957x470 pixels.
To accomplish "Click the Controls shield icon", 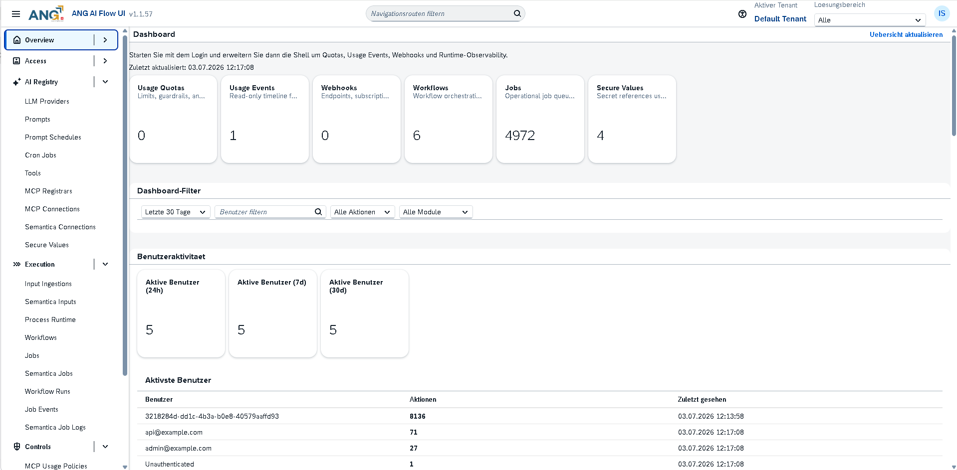I will [x=17, y=447].
